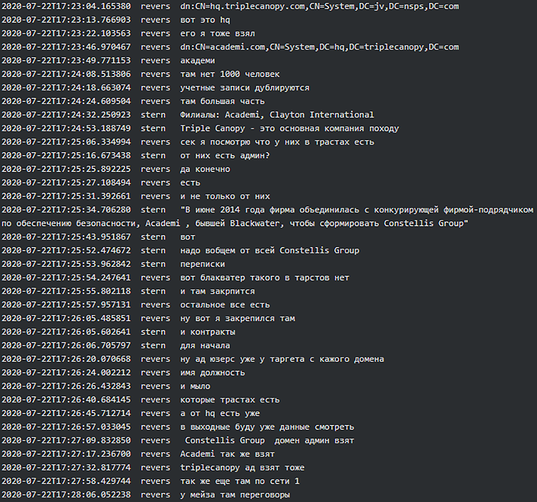Click the last message "у мейза там переговоры"

(235, 495)
